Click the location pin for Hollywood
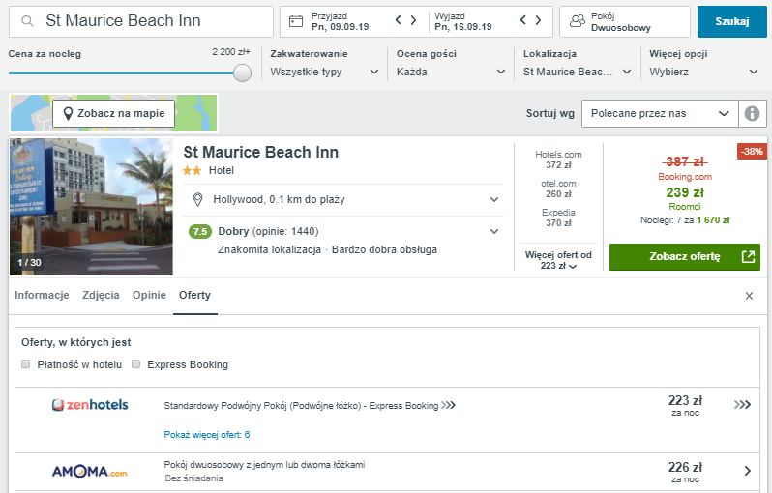Image resolution: width=772 pixels, height=493 pixels. tap(198, 200)
